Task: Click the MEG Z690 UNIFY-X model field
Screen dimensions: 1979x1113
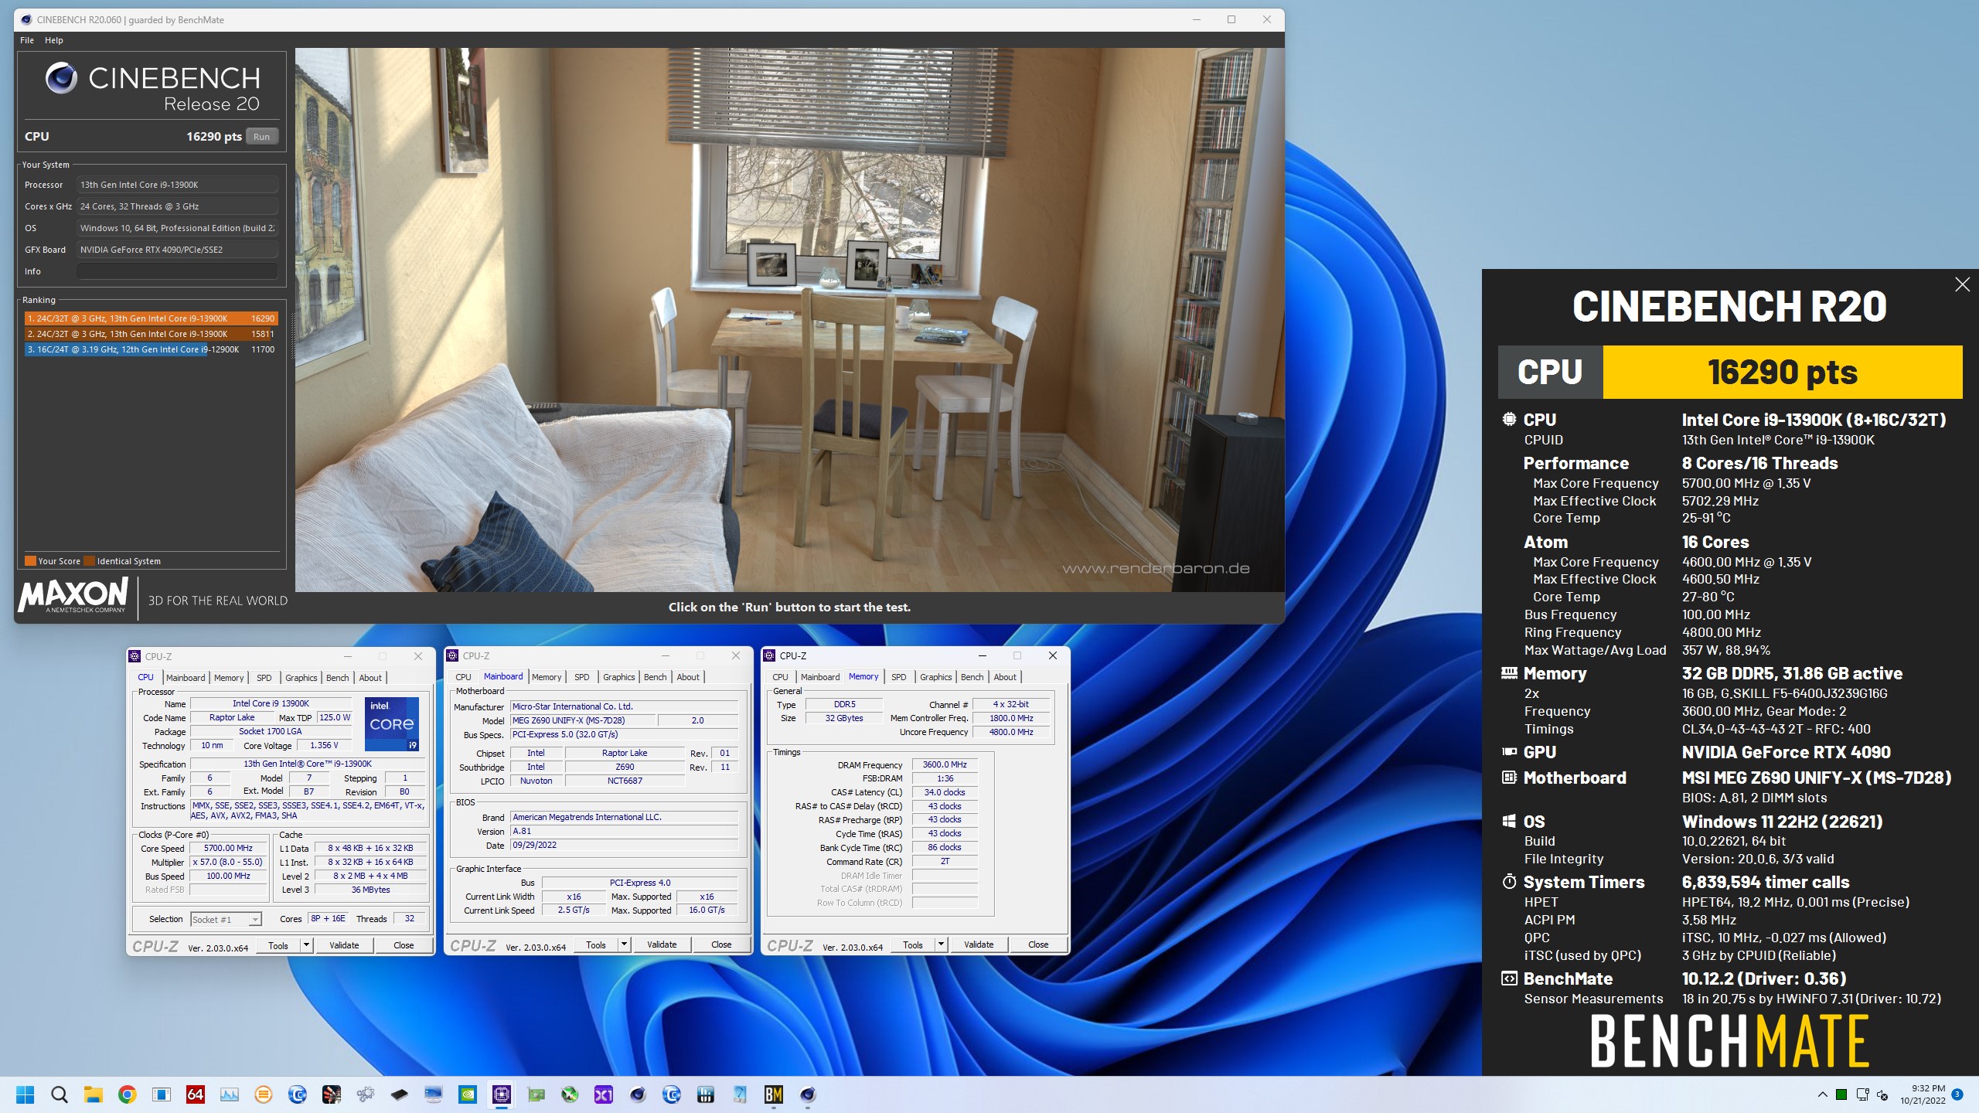Action: [x=582, y=720]
